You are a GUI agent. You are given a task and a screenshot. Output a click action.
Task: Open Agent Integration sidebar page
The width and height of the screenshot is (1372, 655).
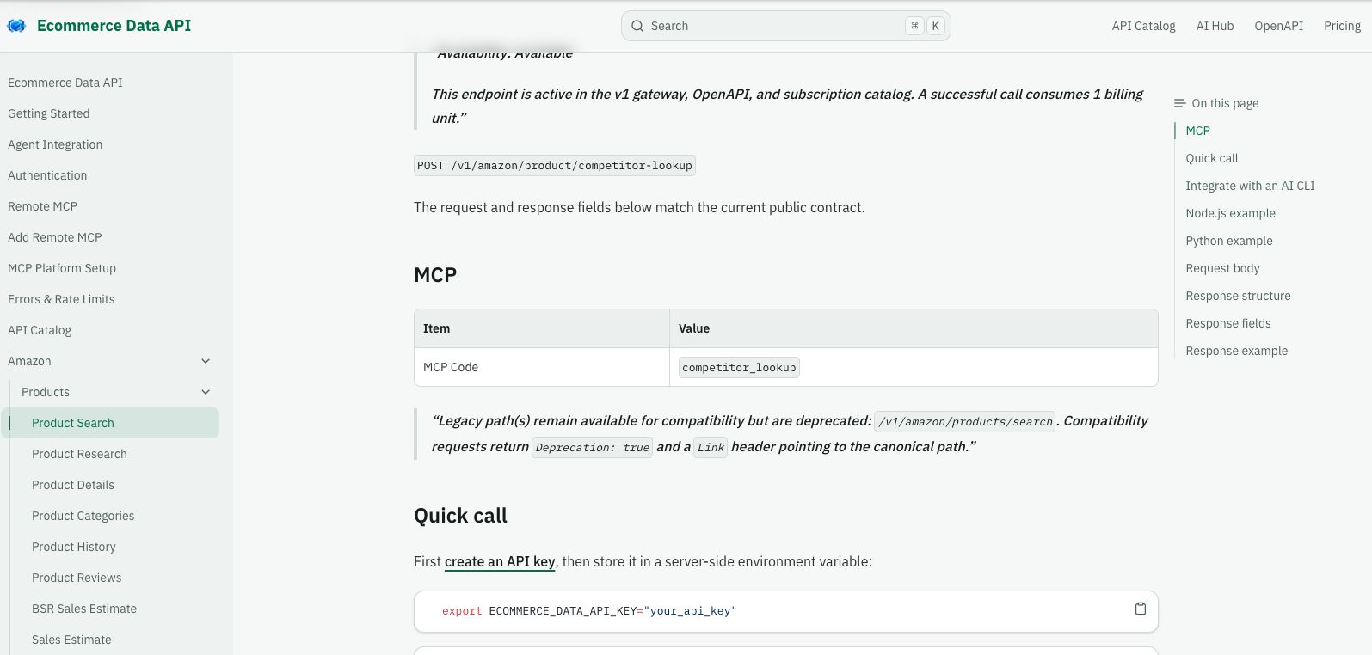[55, 144]
